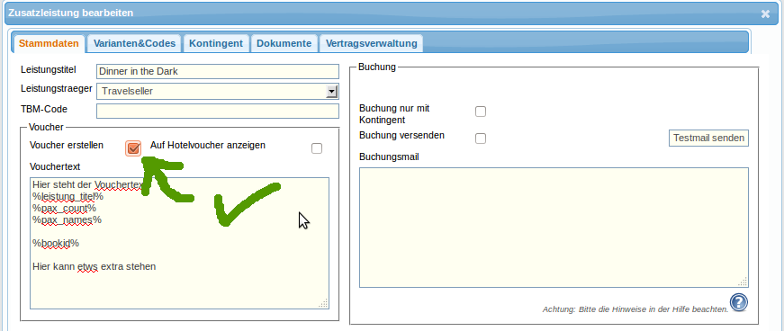Open the Vertragsverwaltung tab

click(x=372, y=43)
